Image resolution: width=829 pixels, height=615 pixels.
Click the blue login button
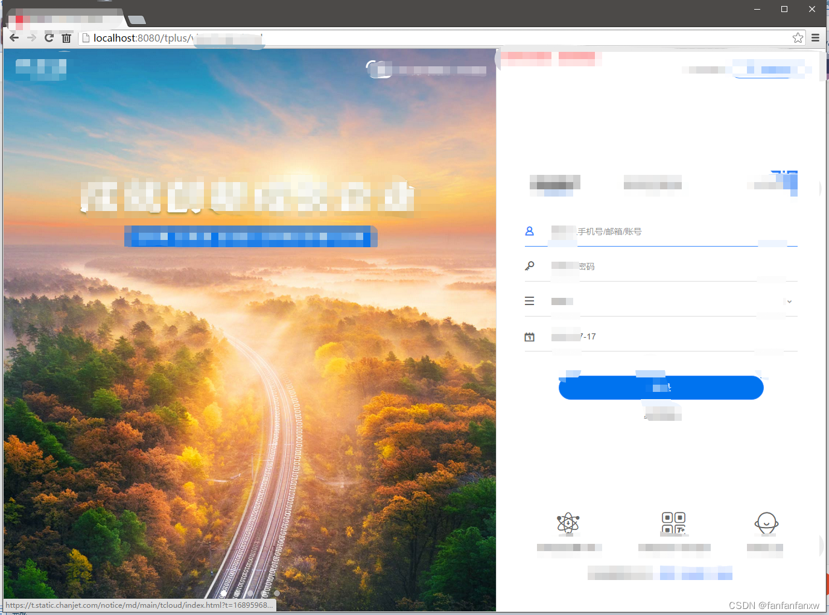pos(661,388)
